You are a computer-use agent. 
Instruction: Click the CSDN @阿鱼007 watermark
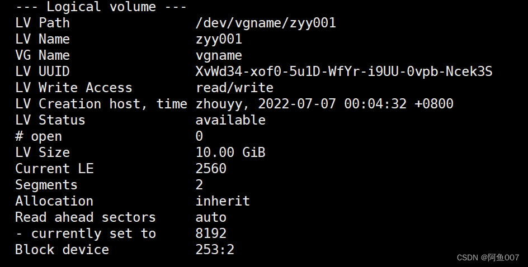coord(488,258)
